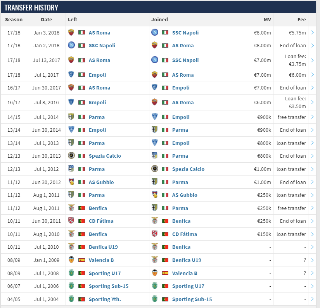Expand arrow for Jul 1, 2004 Sporting Yth. row
Screen dimensions: 320x308
pos(313,299)
